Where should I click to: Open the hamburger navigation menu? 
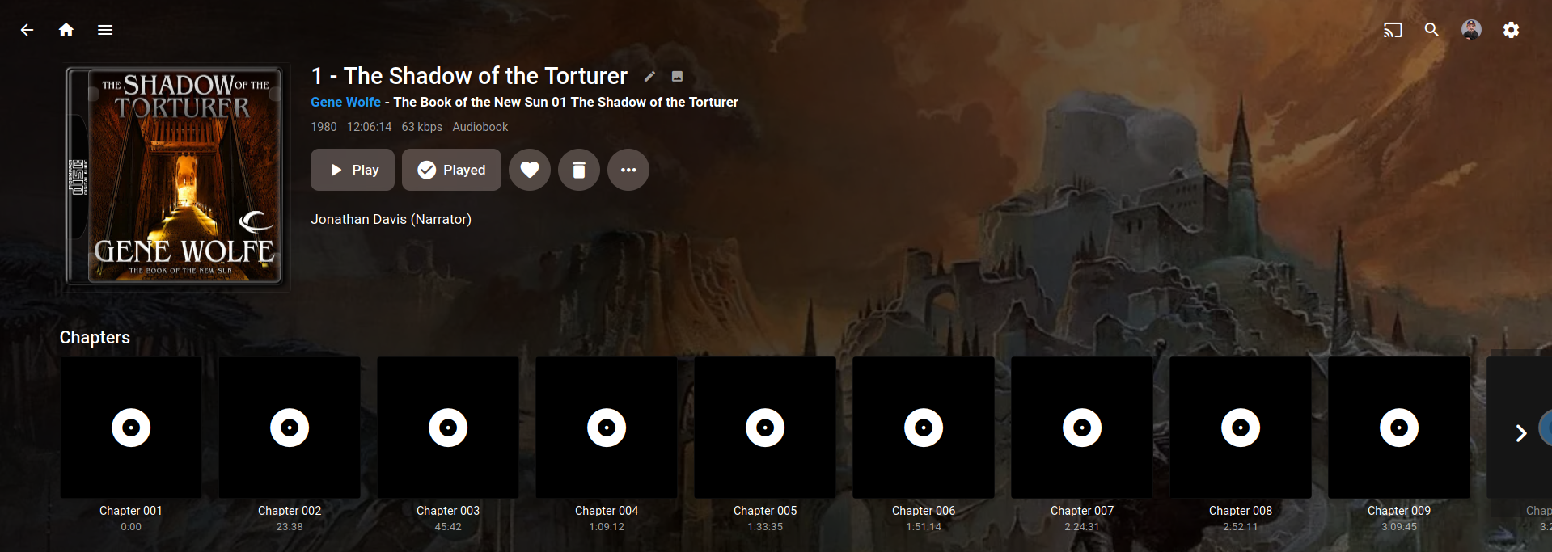pos(105,30)
